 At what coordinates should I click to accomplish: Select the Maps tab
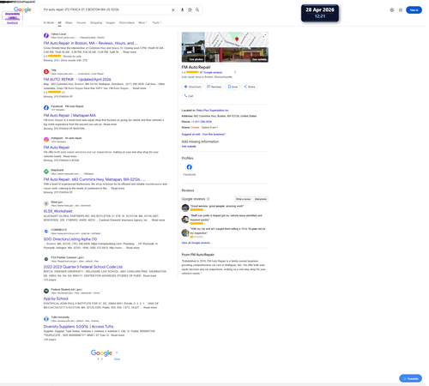point(69,22)
